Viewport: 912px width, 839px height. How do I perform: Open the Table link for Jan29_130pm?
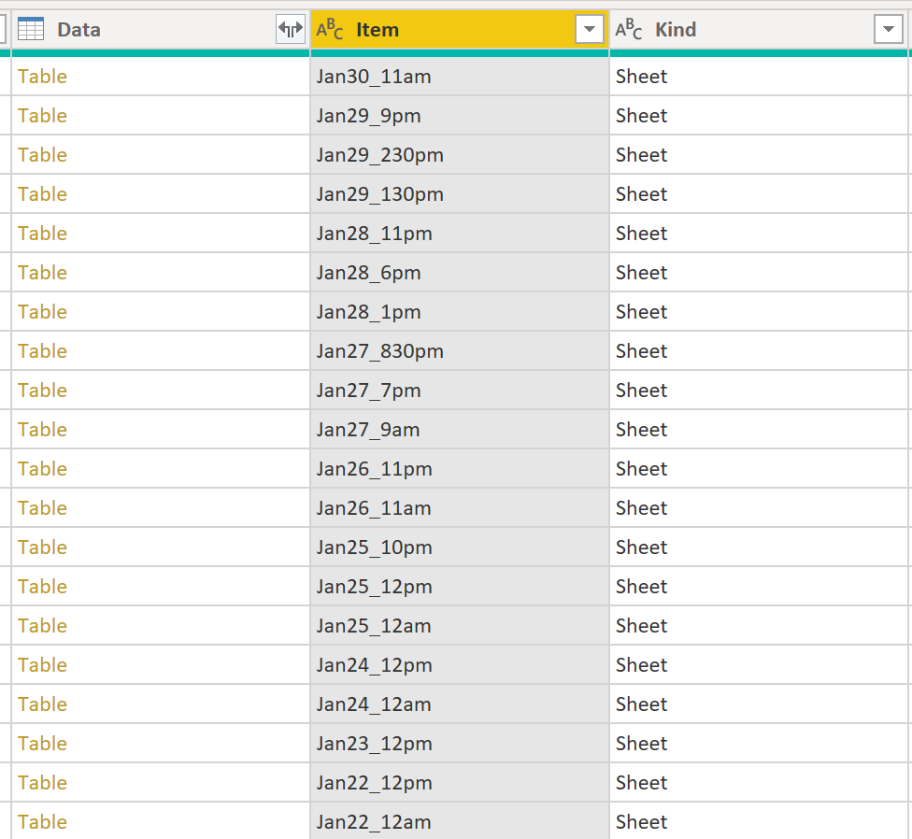(x=42, y=194)
